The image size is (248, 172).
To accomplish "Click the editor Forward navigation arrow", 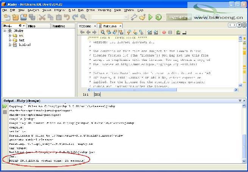I will [x=94, y=32].
